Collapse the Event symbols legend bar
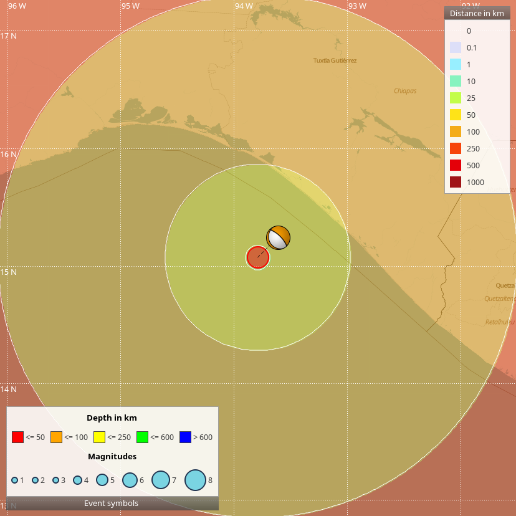516x516 pixels. tap(112, 503)
